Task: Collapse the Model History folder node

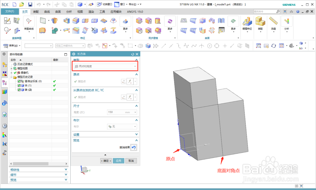Action: [x=11, y=77]
